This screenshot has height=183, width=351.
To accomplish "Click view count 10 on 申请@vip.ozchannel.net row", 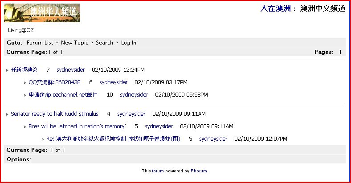I will tap(110, 95).
